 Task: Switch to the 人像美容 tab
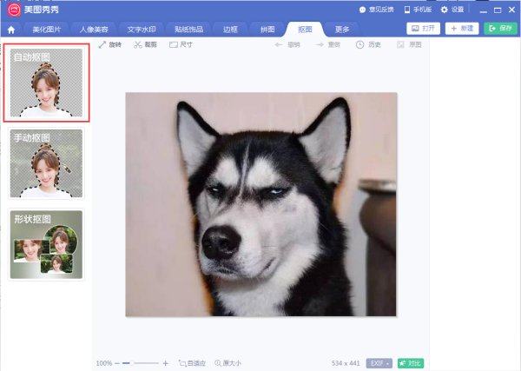[94, 30]
